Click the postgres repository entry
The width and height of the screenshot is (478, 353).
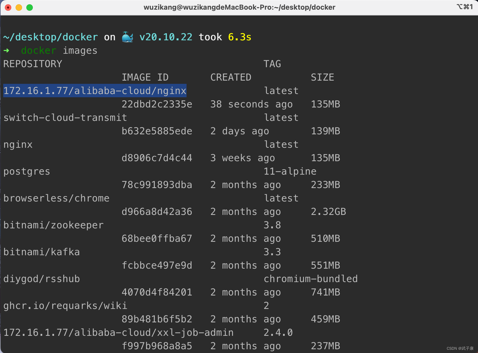(x=26, y=171)
